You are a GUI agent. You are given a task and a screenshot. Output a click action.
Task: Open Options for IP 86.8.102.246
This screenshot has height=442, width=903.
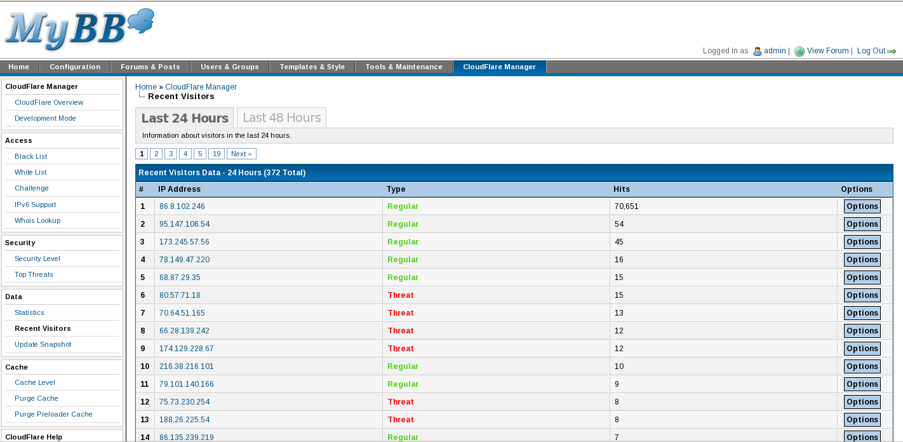pos(862,206)
